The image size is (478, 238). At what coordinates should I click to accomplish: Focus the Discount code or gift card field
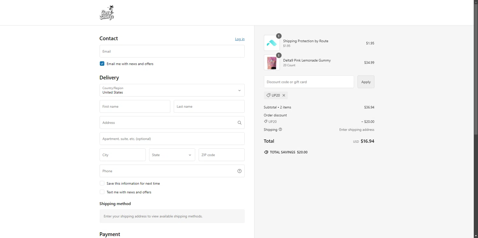[309, 82]
